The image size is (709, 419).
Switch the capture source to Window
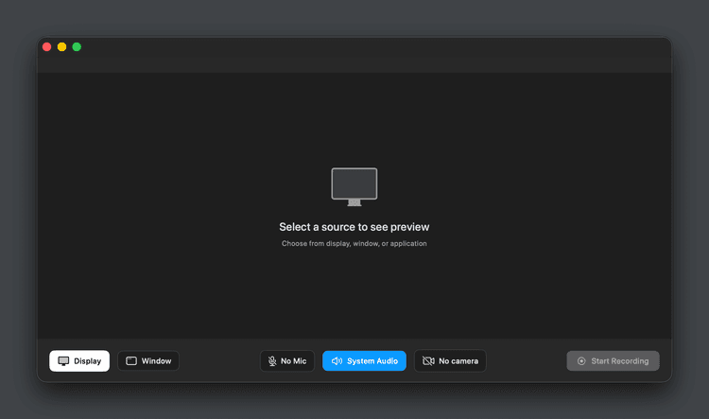148,361
